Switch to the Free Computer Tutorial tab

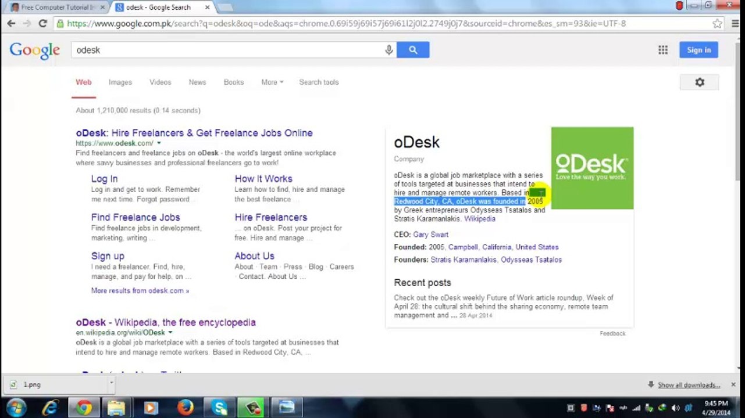pyautogui.click(x=57, y=8)
